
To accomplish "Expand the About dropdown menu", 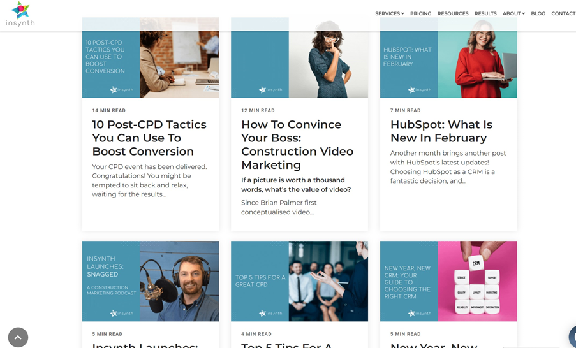I will (513, 13).
